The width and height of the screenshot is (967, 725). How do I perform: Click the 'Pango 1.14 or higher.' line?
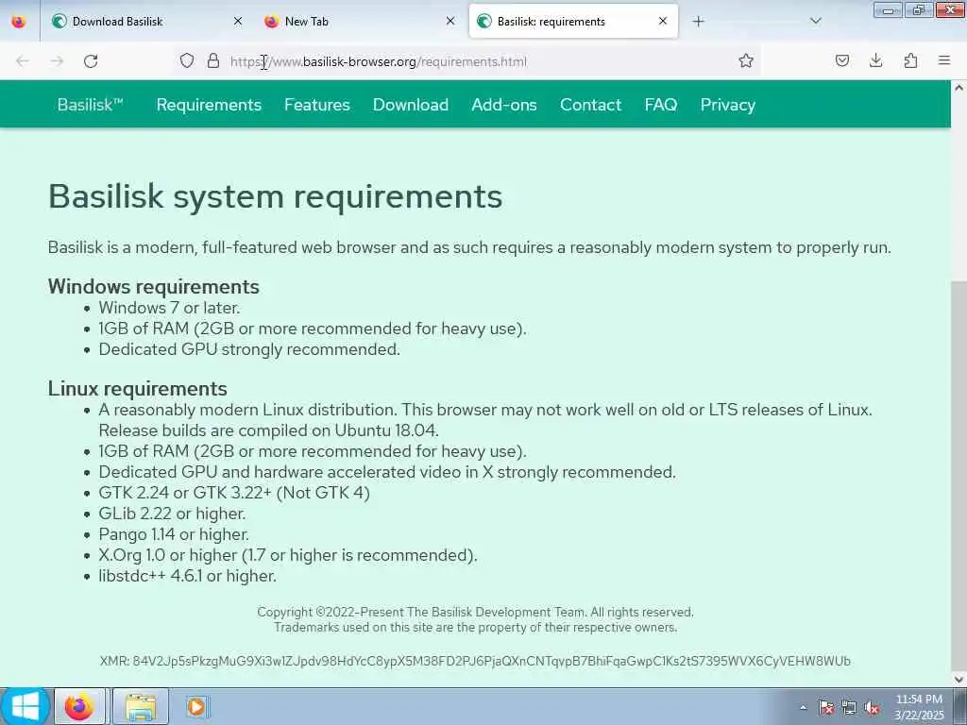click(x=174, y=534)
